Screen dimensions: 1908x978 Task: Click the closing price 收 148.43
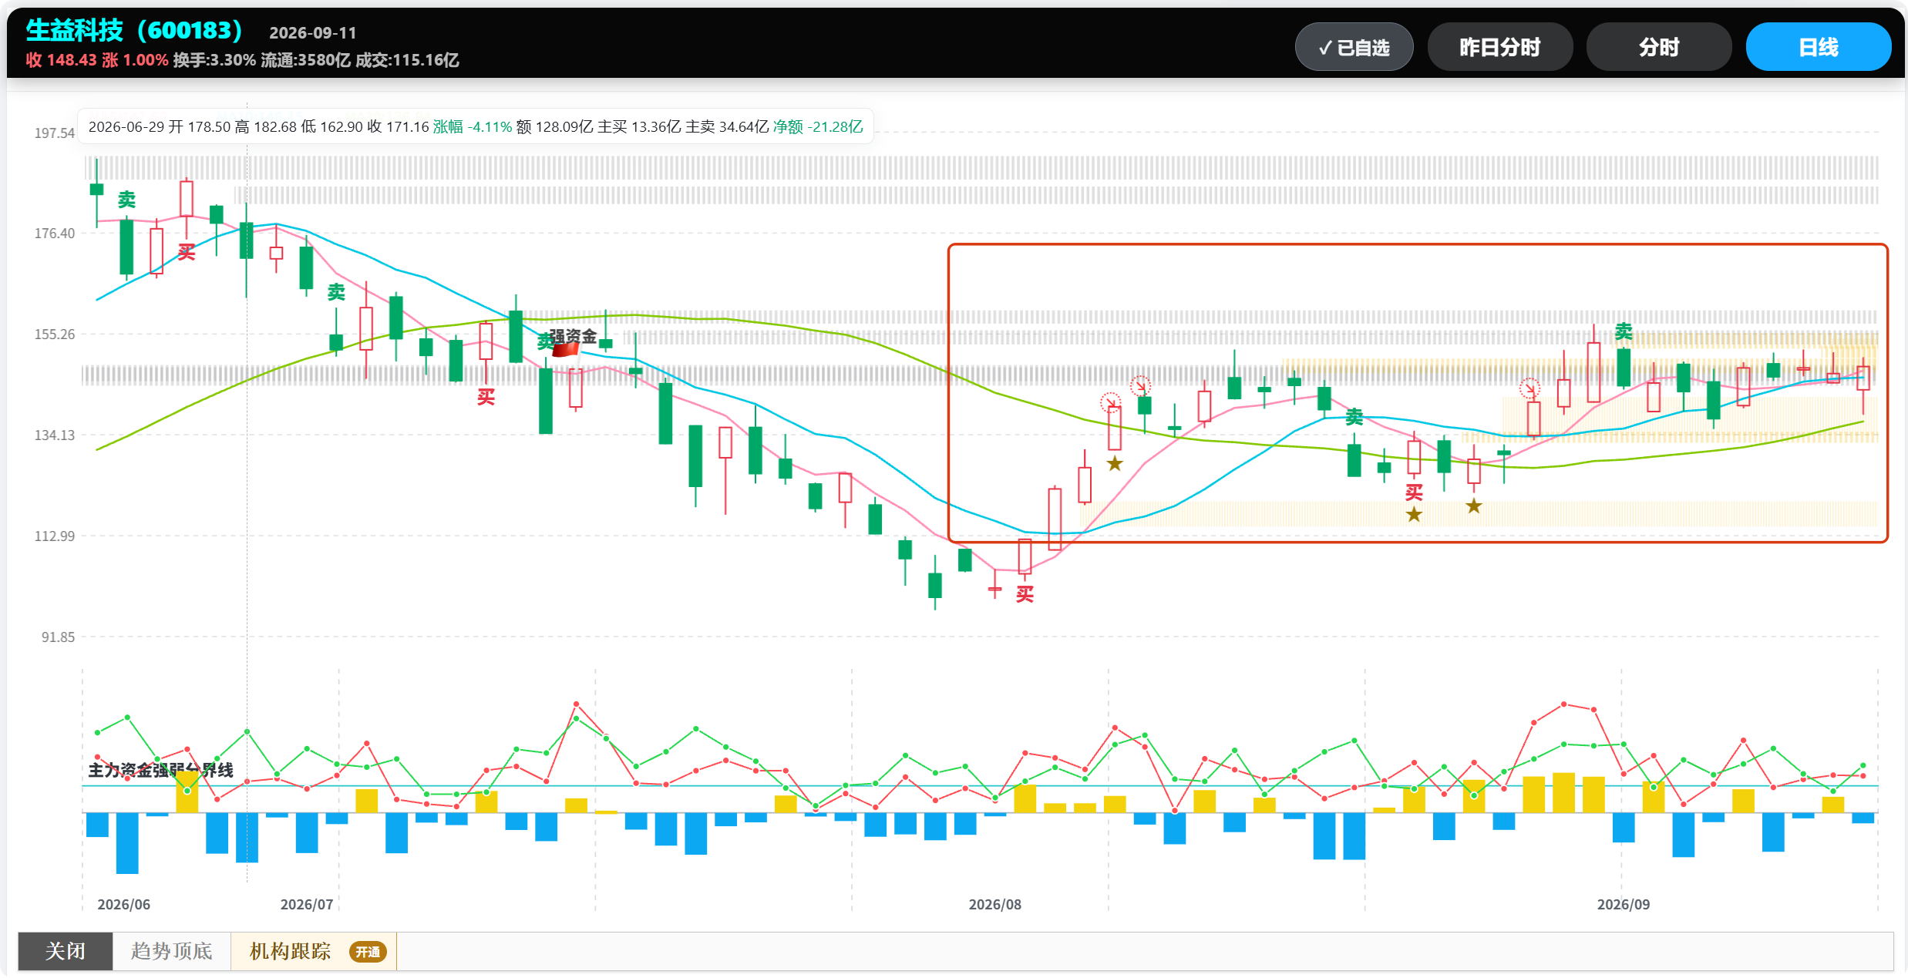pos(61,60)
